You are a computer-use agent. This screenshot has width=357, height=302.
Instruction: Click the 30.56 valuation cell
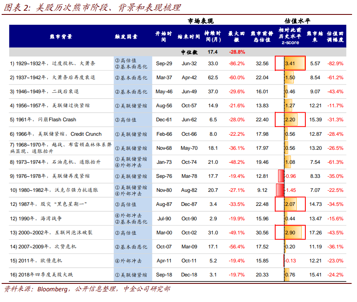[x=262, y=233]
